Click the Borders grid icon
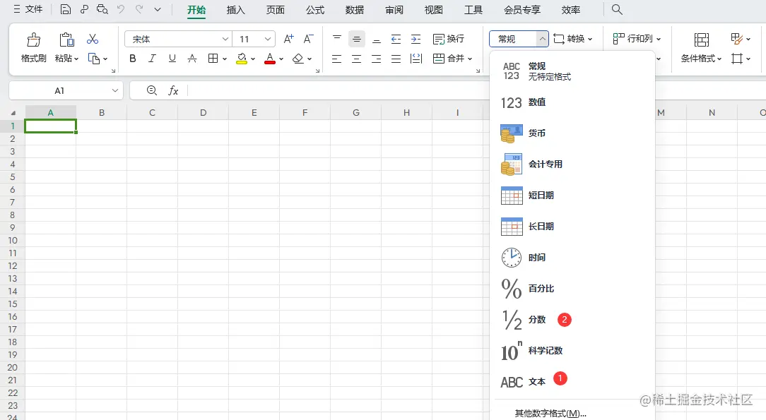 pos(213,59)
